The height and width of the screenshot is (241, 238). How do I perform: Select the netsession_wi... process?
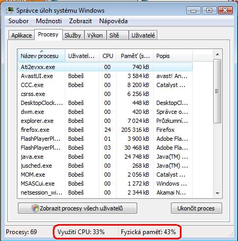105,192
